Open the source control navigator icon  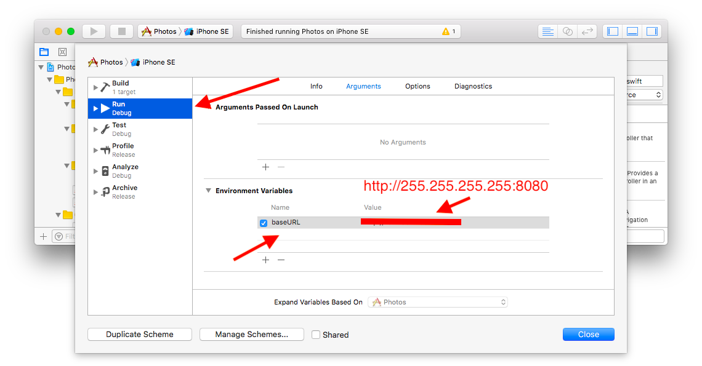pyautogui.click(x=63, y=52)
